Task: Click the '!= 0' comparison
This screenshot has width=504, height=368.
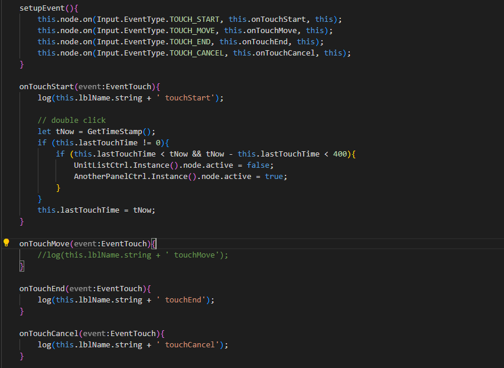Action: click(151, 143)
